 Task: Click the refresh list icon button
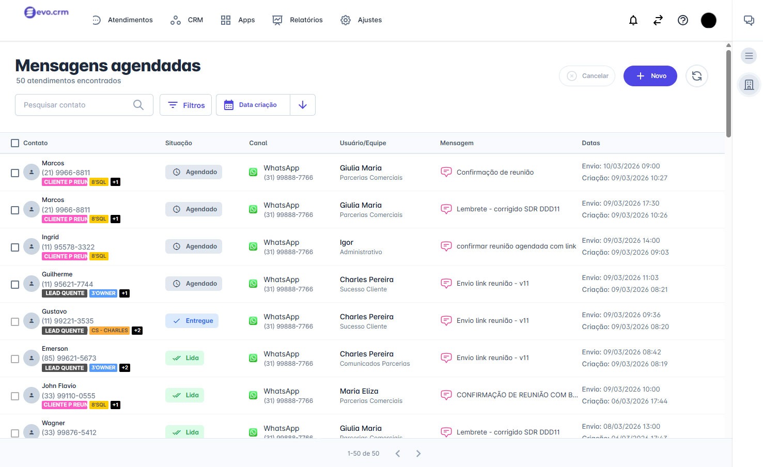696,76
